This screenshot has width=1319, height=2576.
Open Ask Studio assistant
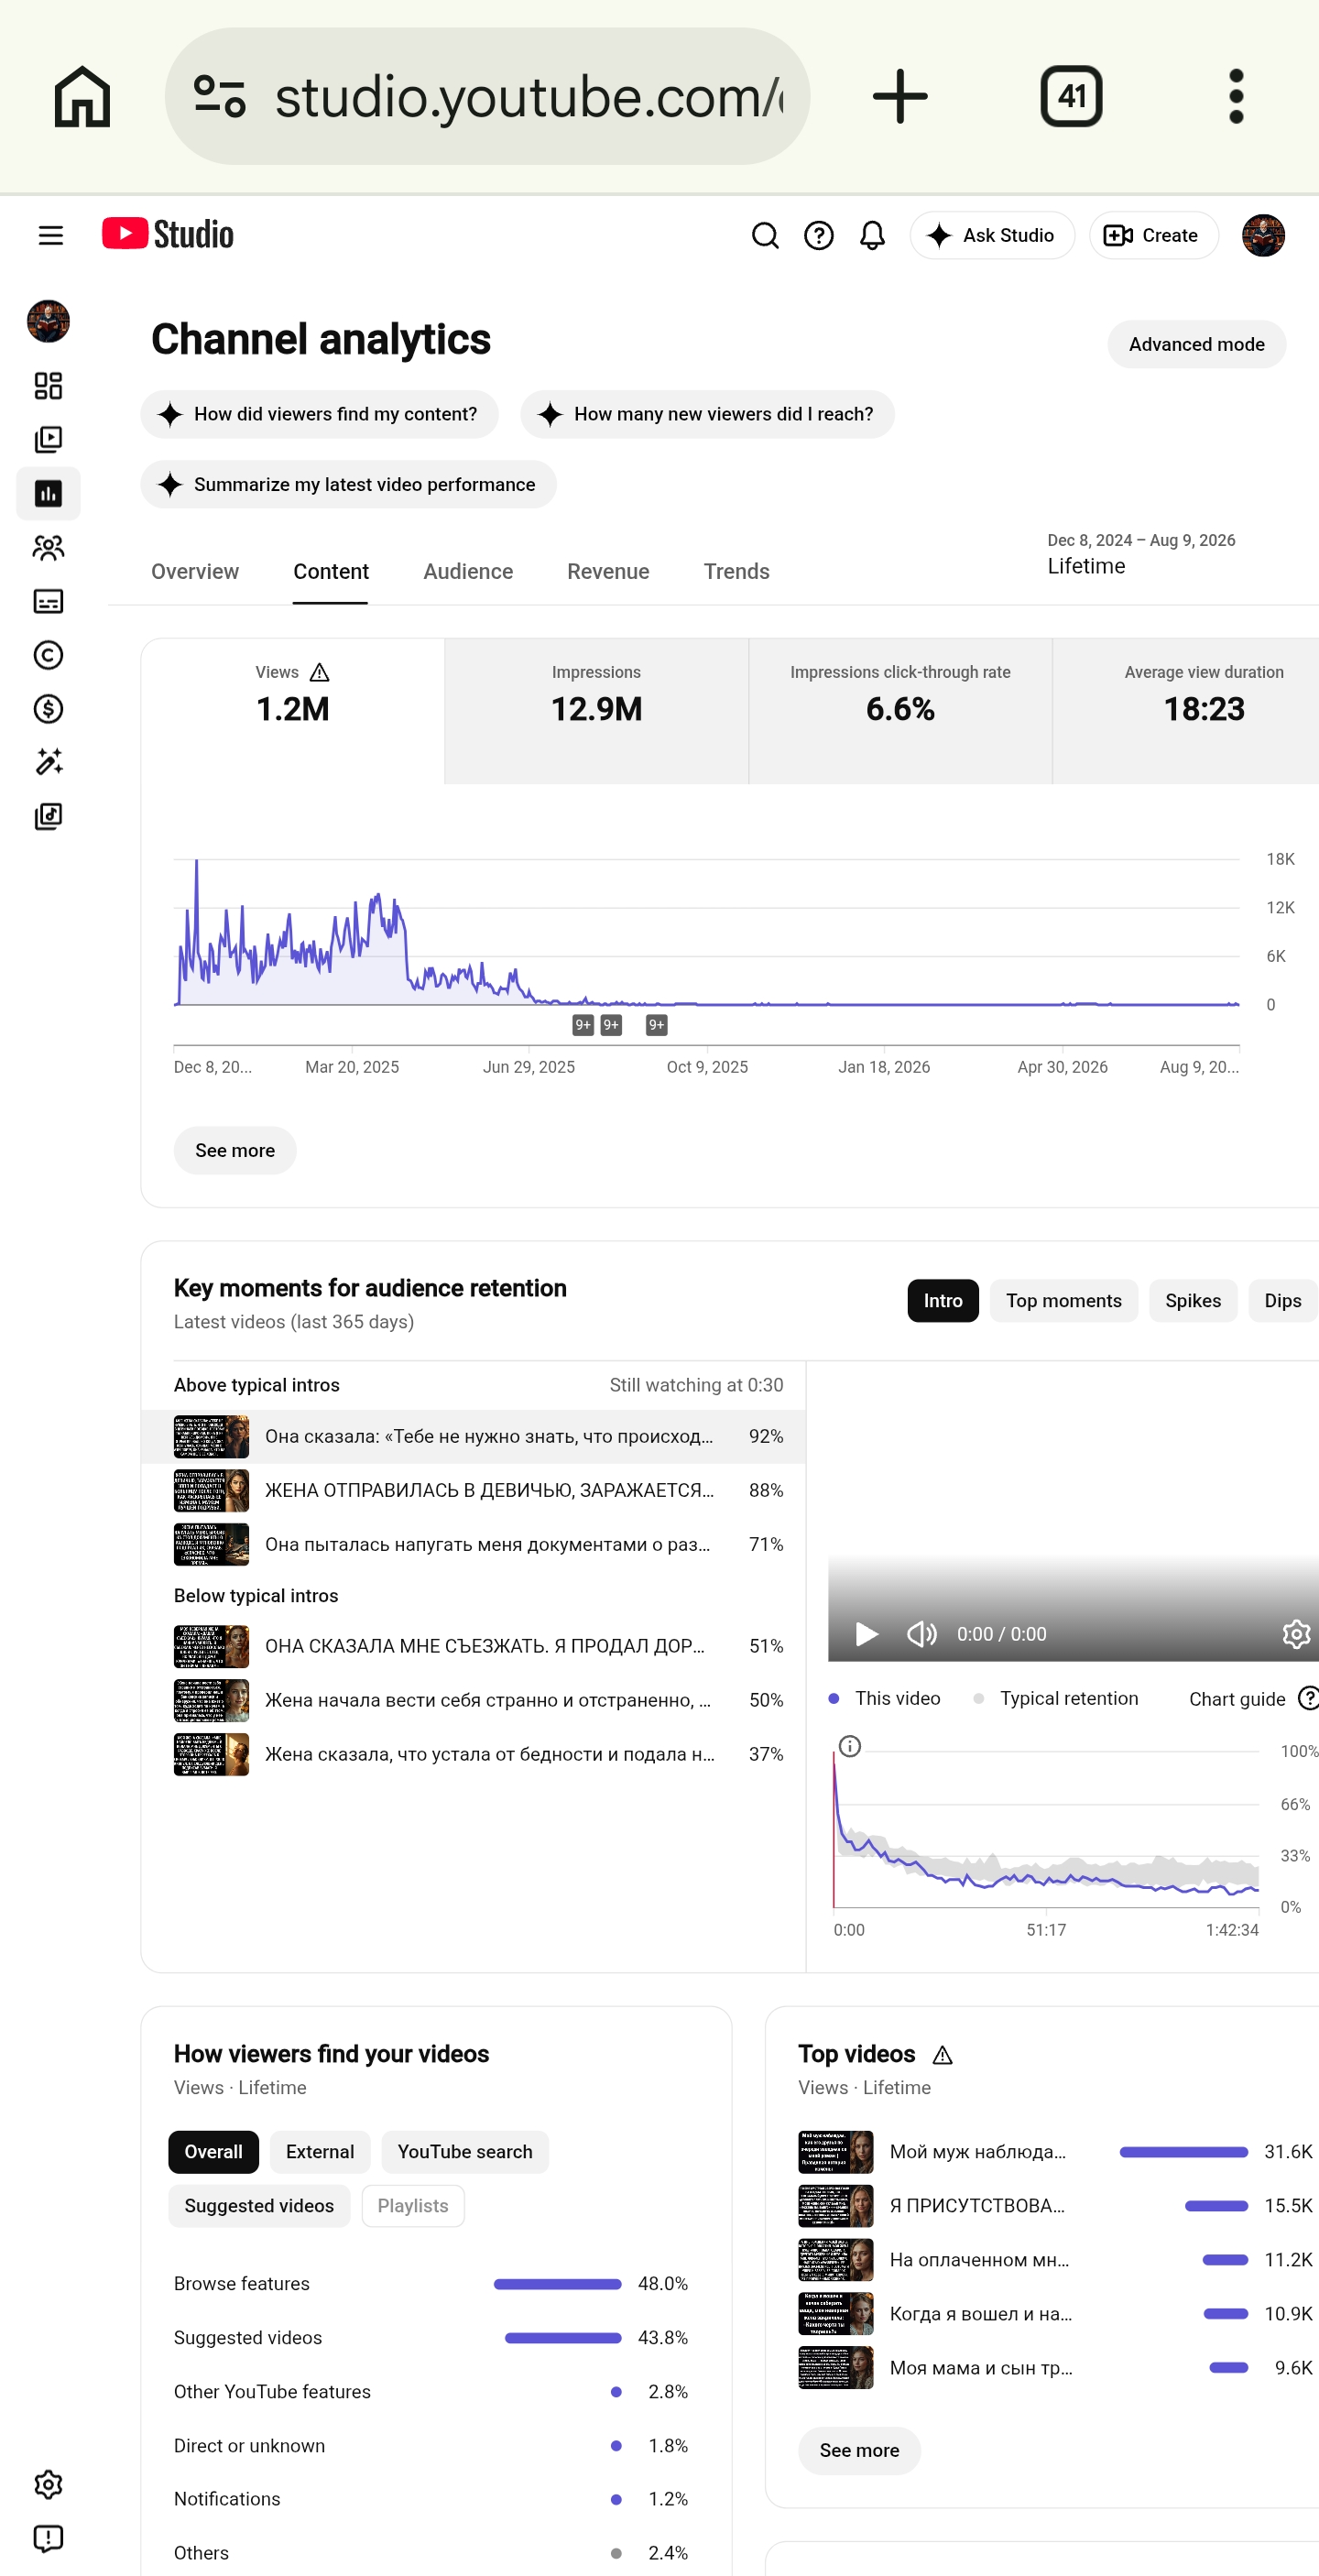point(992,235)
